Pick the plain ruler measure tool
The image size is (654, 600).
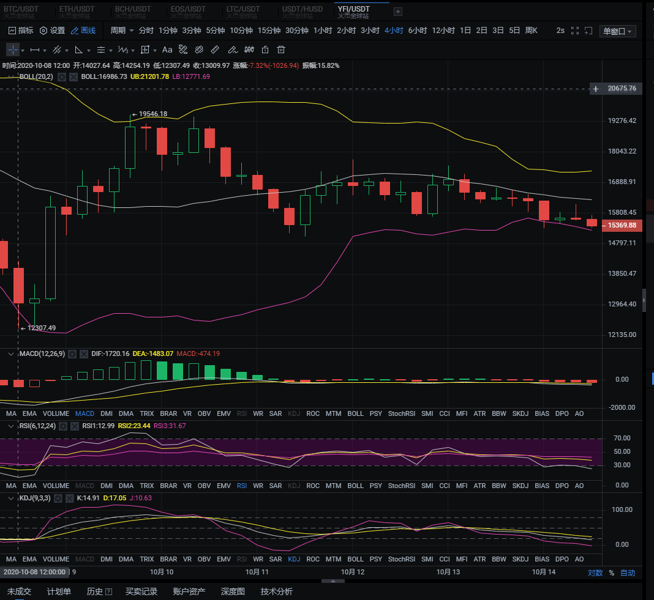215,50
